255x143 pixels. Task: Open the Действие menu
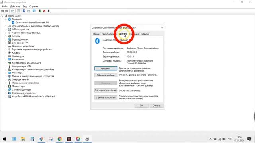[x=15, y=6]
